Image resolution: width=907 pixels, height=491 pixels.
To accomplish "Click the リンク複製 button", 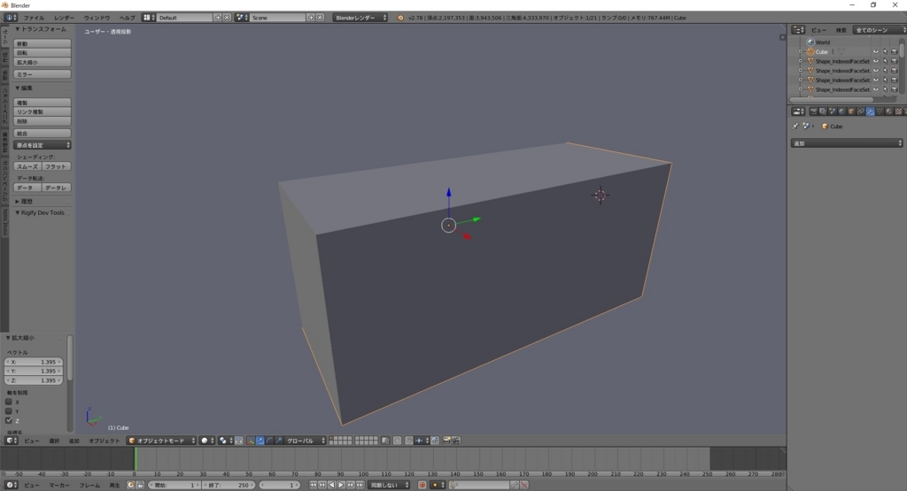I will pos(43,111).
